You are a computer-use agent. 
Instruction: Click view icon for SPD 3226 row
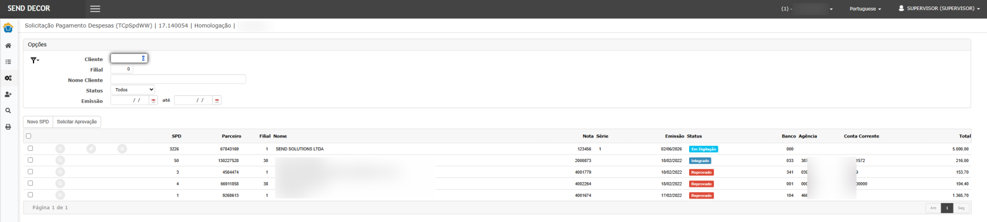[61, 149]
